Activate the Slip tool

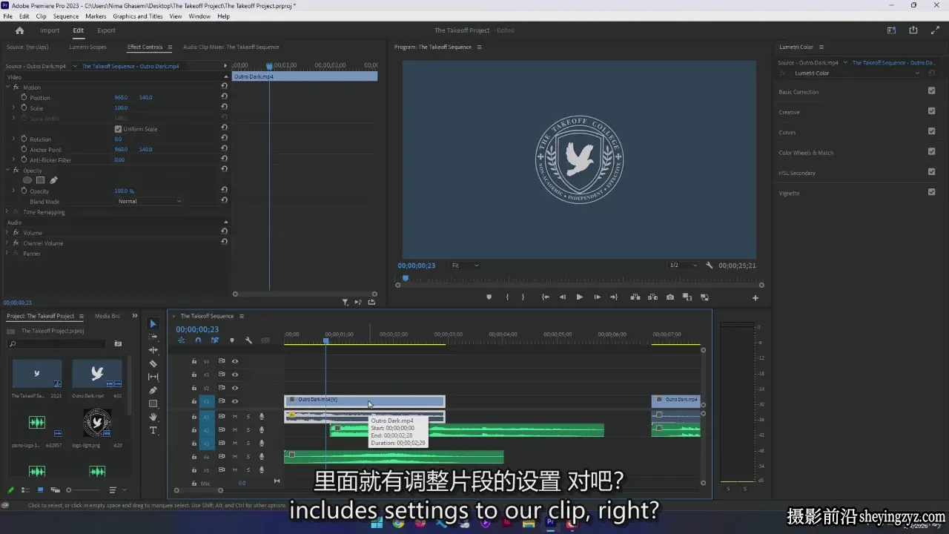[153, 377]
